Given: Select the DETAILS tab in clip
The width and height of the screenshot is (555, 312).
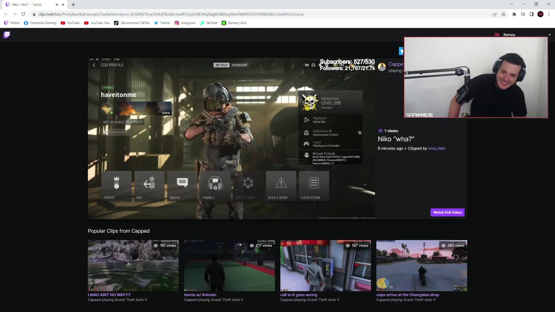Looking at the screenshot, I should pyautogui.click(x=221, y=65).
